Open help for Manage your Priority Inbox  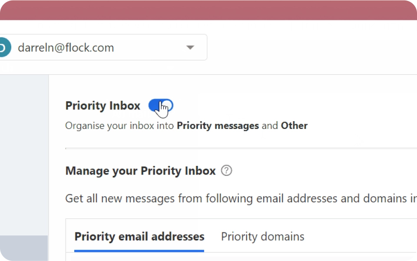[226, 171]
